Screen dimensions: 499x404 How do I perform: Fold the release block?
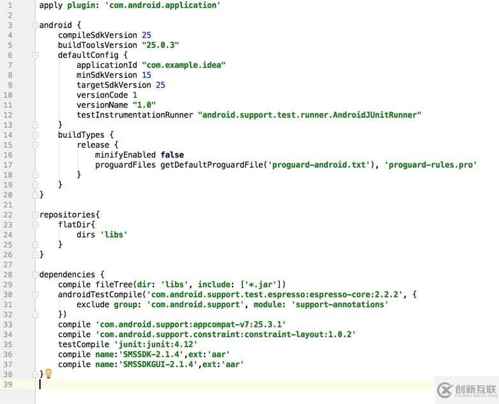tap(35, 145)
